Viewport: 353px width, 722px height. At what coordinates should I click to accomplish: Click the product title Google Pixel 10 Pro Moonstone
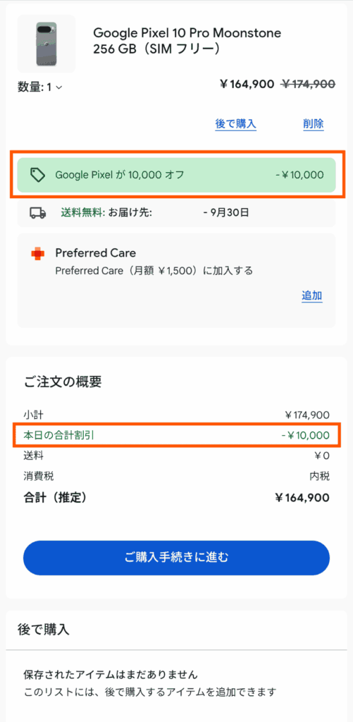tap(187, 33)
